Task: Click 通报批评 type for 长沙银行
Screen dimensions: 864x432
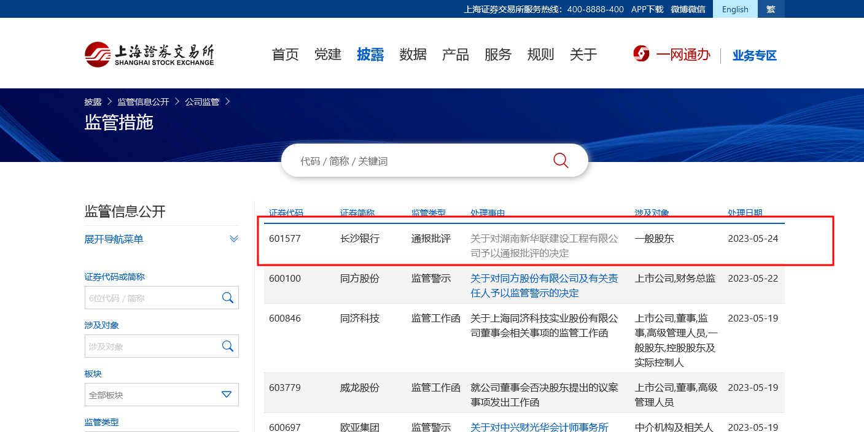Action: tap(431, 239)
